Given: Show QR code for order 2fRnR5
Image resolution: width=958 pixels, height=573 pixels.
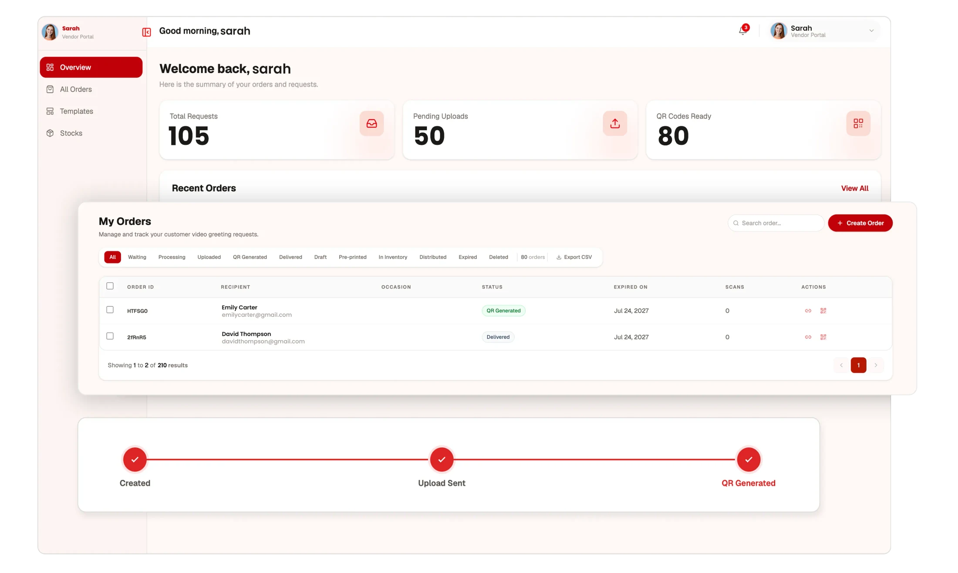Looking at the screenshot, I should coord(823,337).
